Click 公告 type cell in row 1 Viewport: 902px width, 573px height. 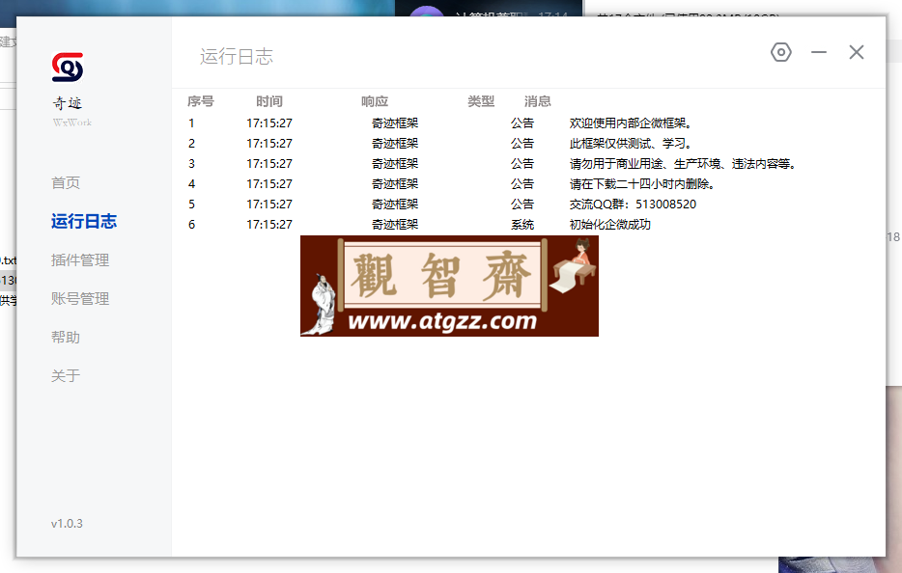[x=522, y=123]
